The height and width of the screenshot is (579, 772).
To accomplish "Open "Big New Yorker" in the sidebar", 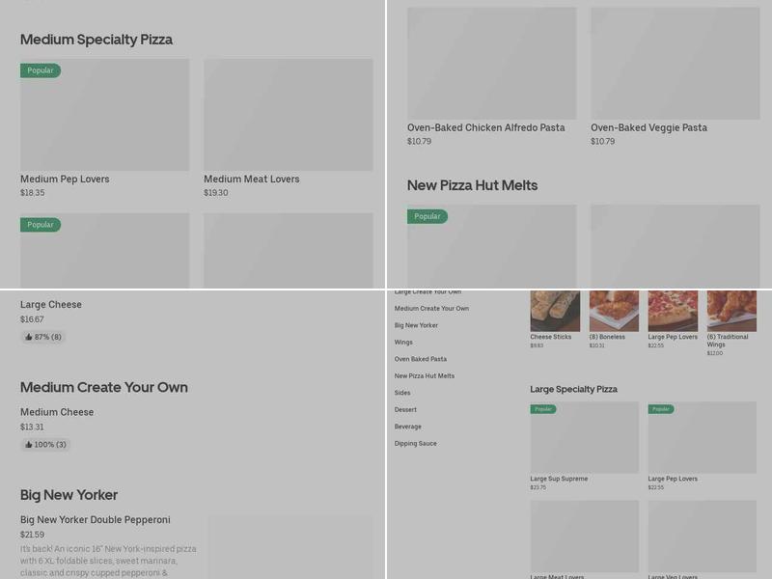I will click(413, 325).
